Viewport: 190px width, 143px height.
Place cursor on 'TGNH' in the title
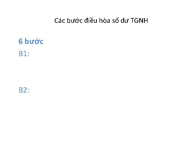pyautogui.click(x=139, y=20)
